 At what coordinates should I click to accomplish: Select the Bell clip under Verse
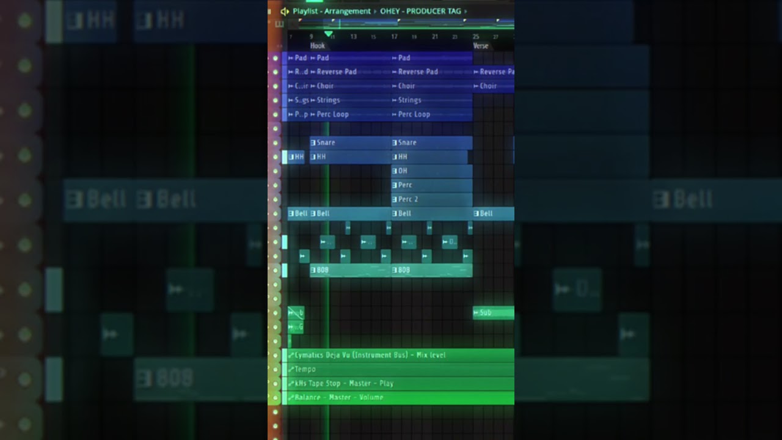coord(494,213)
